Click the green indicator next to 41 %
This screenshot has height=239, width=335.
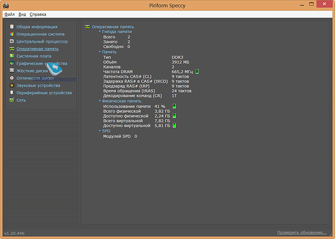click(174, 106)
